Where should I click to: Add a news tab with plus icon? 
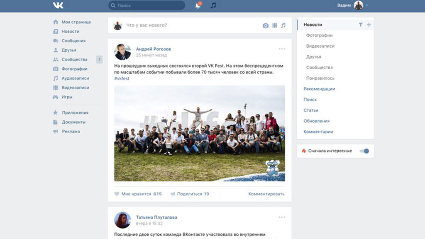click(369, 25)
